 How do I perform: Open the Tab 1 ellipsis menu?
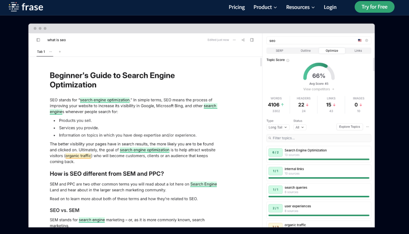(51, 51)
